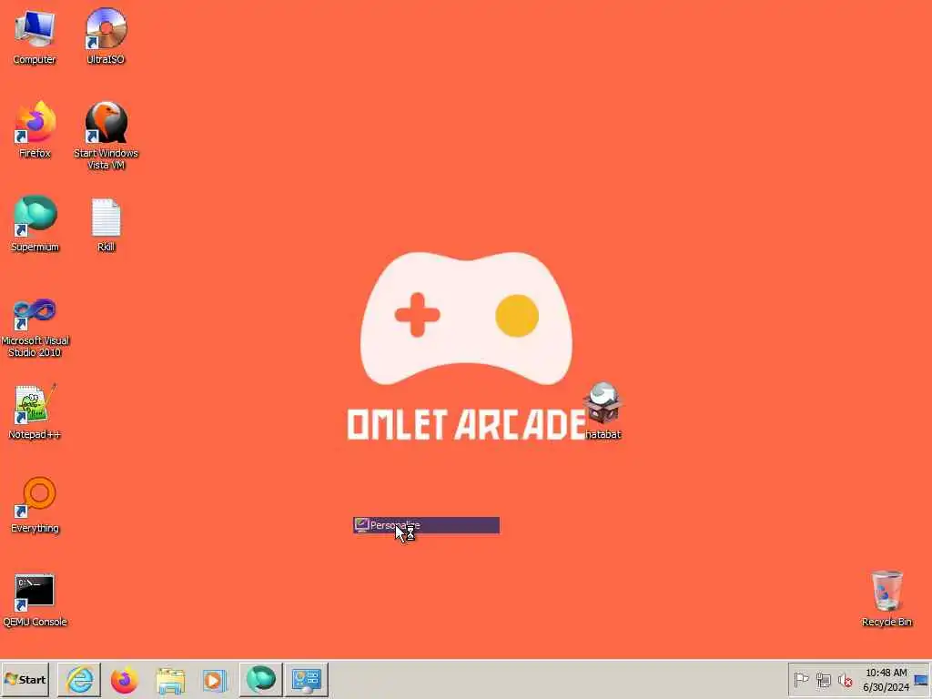Select the Firefox desktop shortcut
The image size is (932, 699).
tap(35, 130)
